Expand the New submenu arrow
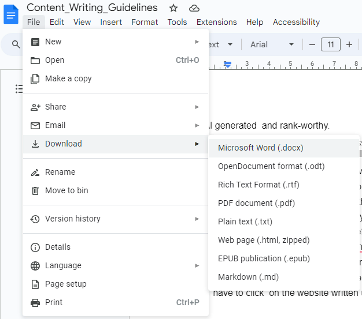The height and width of the screenshot is (319, 362). 197,42
